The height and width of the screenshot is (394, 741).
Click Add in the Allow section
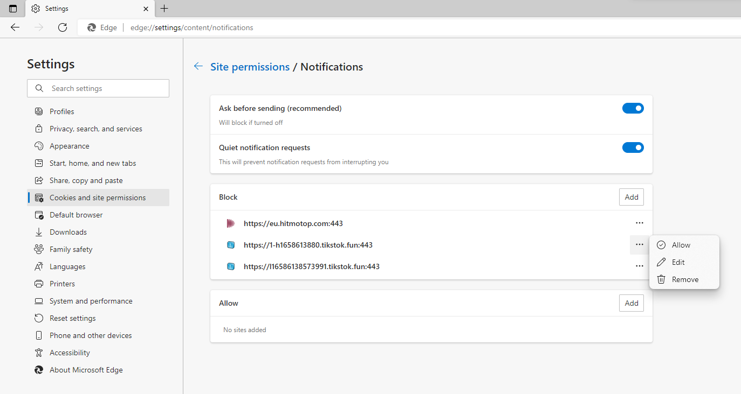(631, 302)
